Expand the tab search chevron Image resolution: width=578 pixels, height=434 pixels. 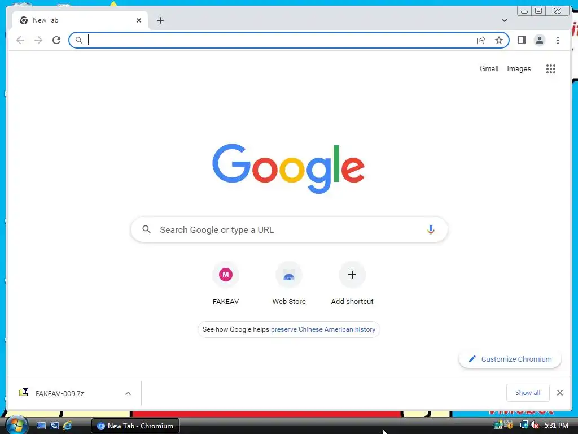point(505,20)
